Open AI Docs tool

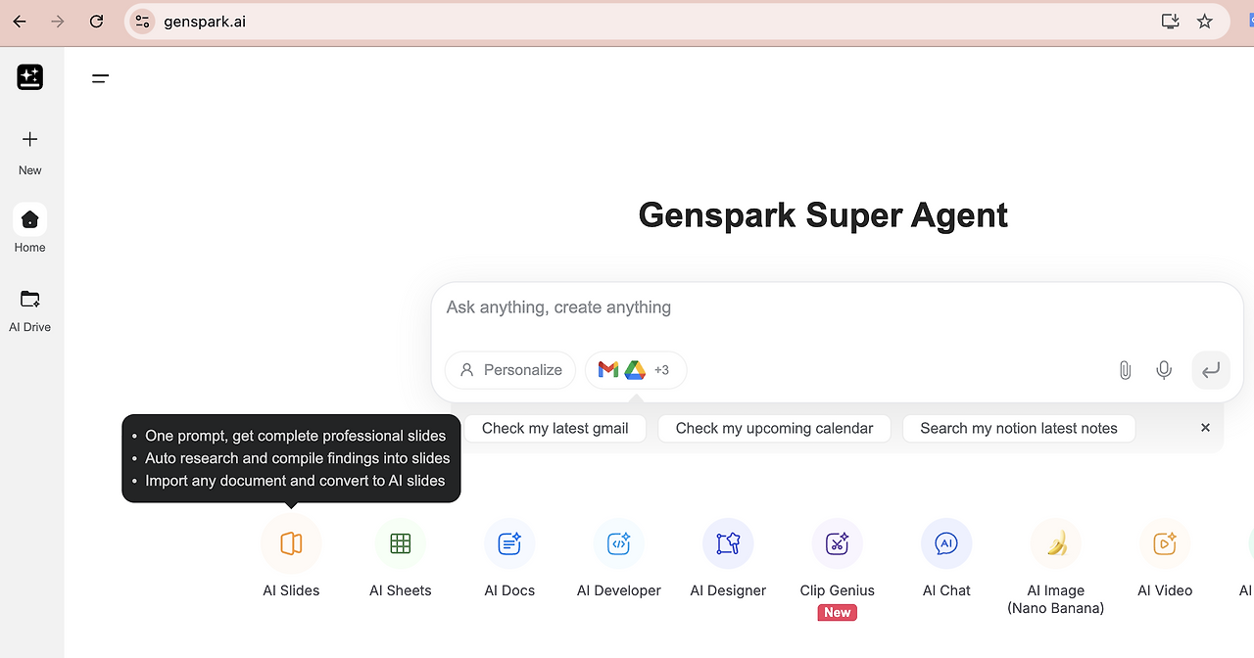pyautogui.click(x=509, y=543)
